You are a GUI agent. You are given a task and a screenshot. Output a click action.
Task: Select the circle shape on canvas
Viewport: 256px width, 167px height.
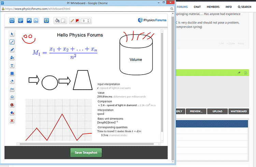tap(49, 83)
